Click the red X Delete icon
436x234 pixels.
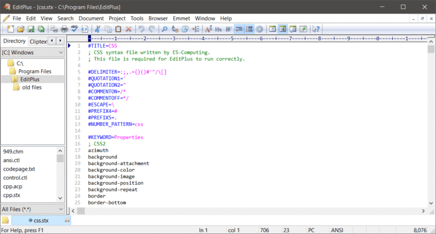(x=128, y=29)
